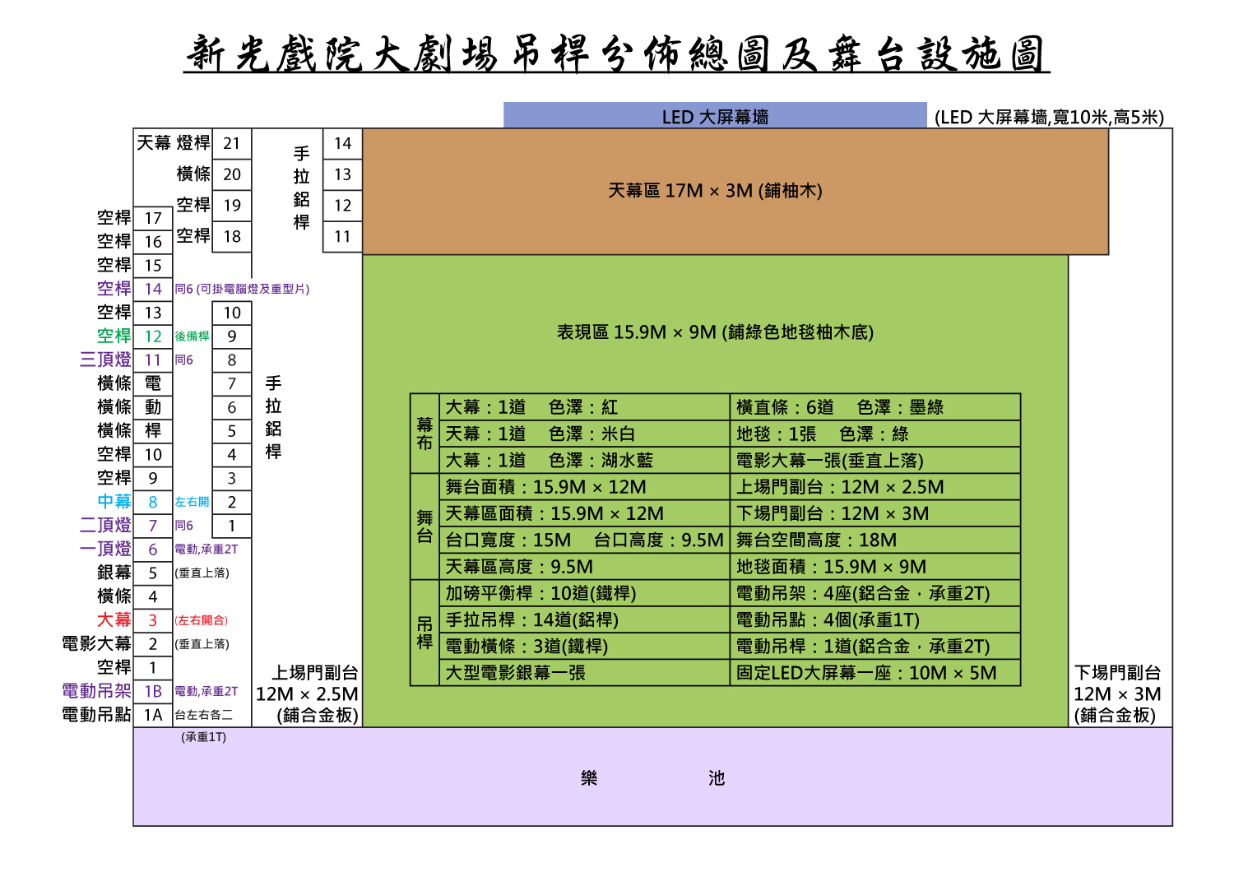Select the 天幕區 17M × 3M (鋪柚木) label
The image size is (1234, 872).
(715, 191)
